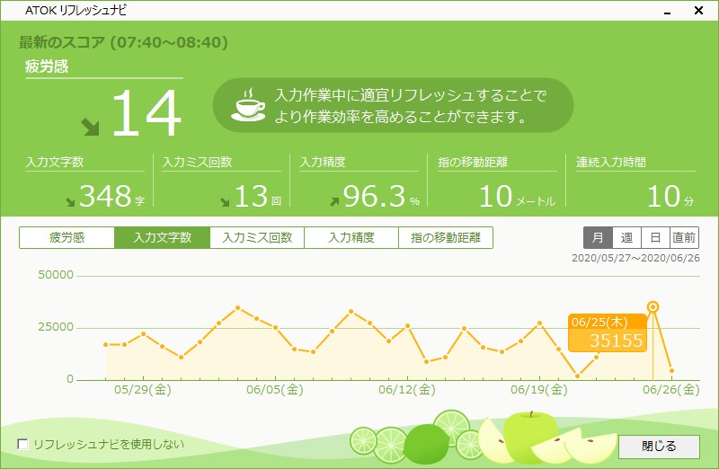Click the 25000 y-axis label
Viewport: 719px width, 469px height.
coord(56,327)
